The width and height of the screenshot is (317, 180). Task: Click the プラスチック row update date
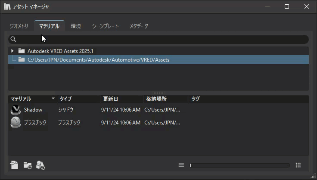pyautogui.click(x=121, y=123)
